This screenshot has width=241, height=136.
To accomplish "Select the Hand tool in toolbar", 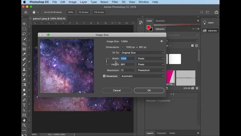I will coord(24,120).
